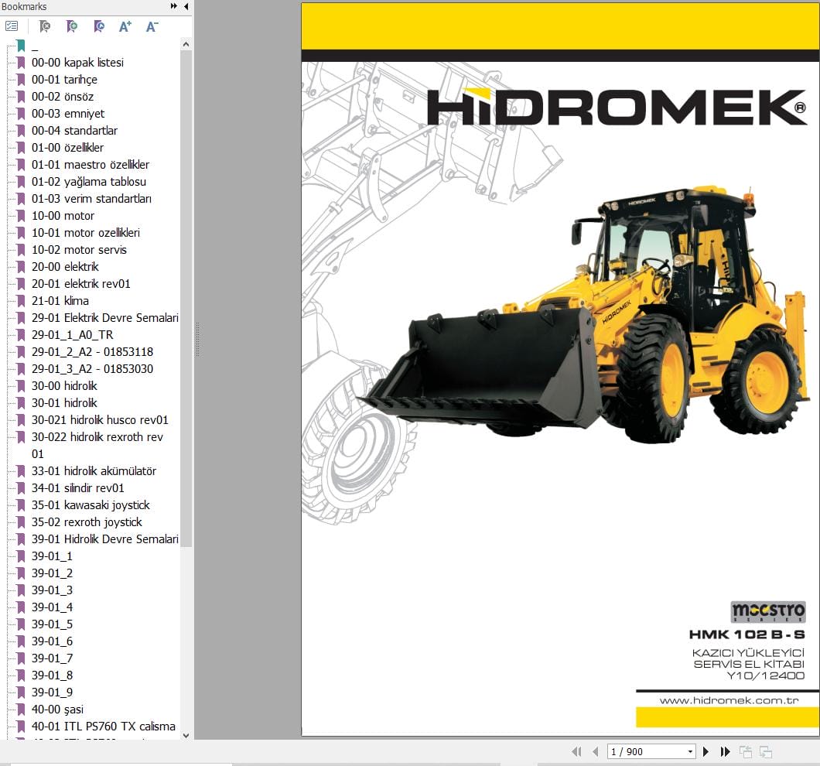Screen dimensions: 820x766
Task: Open the page number dropdown
Action: click(688, 751)
